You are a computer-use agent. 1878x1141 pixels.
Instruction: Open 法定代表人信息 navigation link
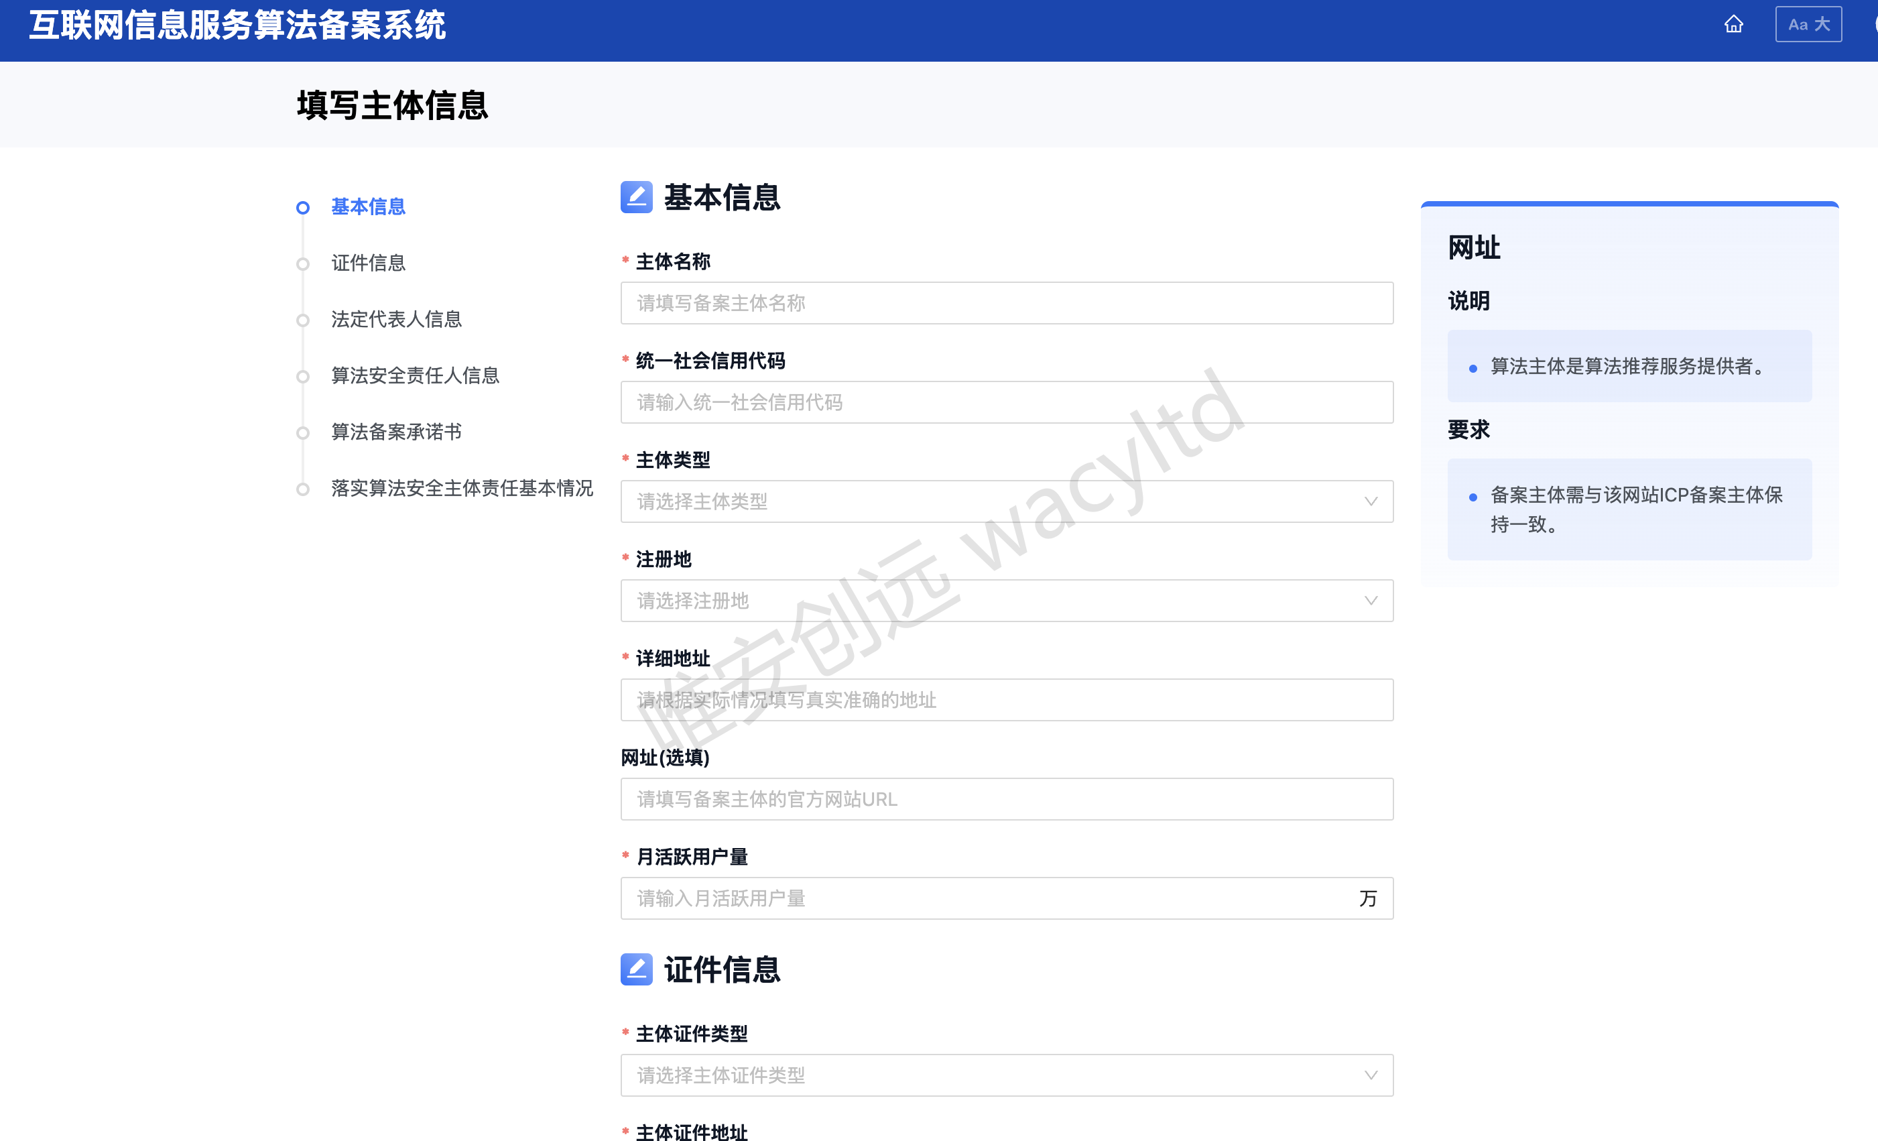[x=396, y=319]
